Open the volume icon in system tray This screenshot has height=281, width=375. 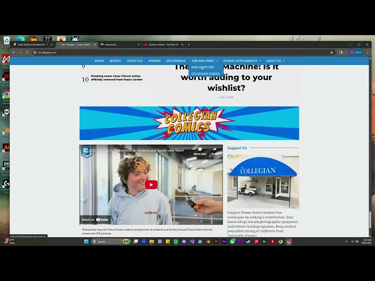(x=357, y=242)
